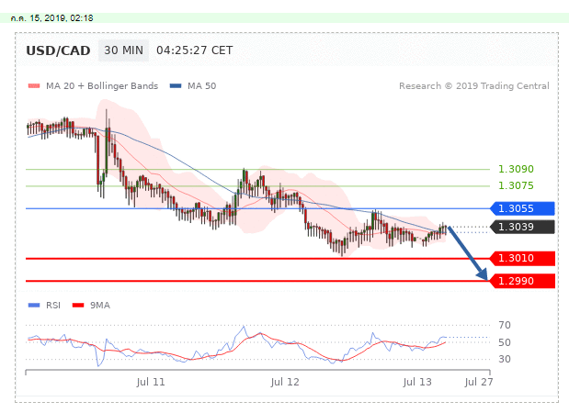The width and height of the screenshot is (569, 413).
Task: Click the black 1.3039 current price tag
Action: (x=522, y=227)
